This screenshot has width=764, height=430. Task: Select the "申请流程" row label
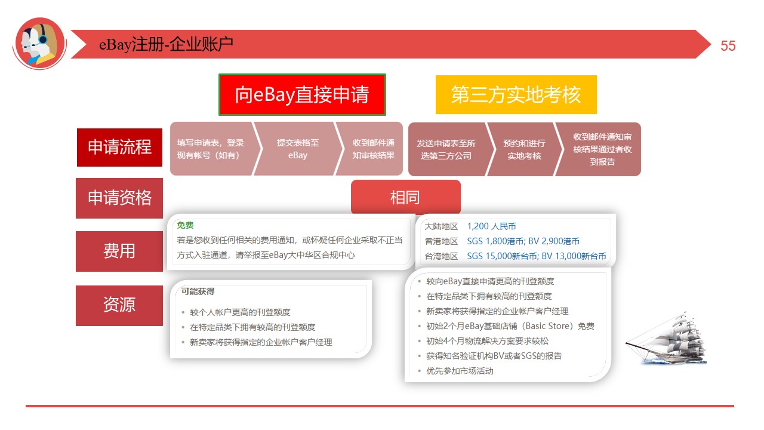point(119,148)
